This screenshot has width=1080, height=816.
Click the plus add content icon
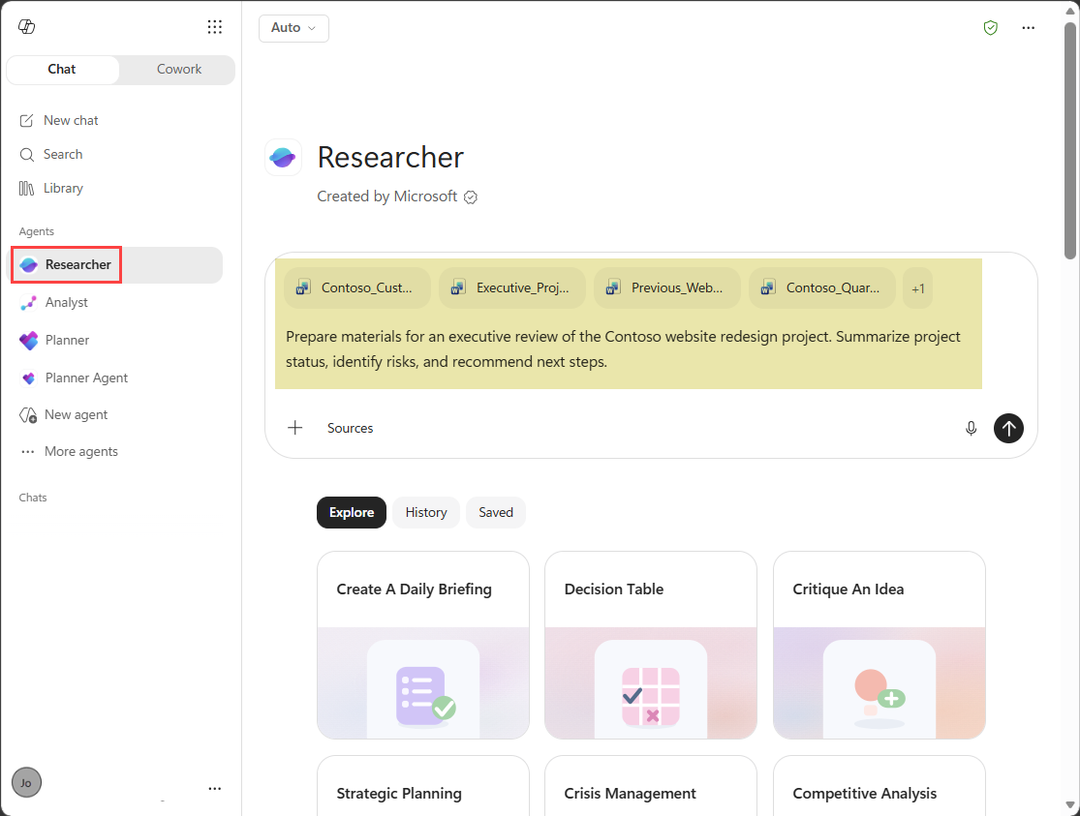pos(294,428)
